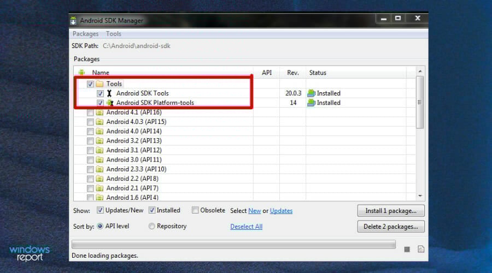The width and height of the screenshot is (492, 273).
Task: Minimize the Android SDK Manager window
Action: coord(383,19)
